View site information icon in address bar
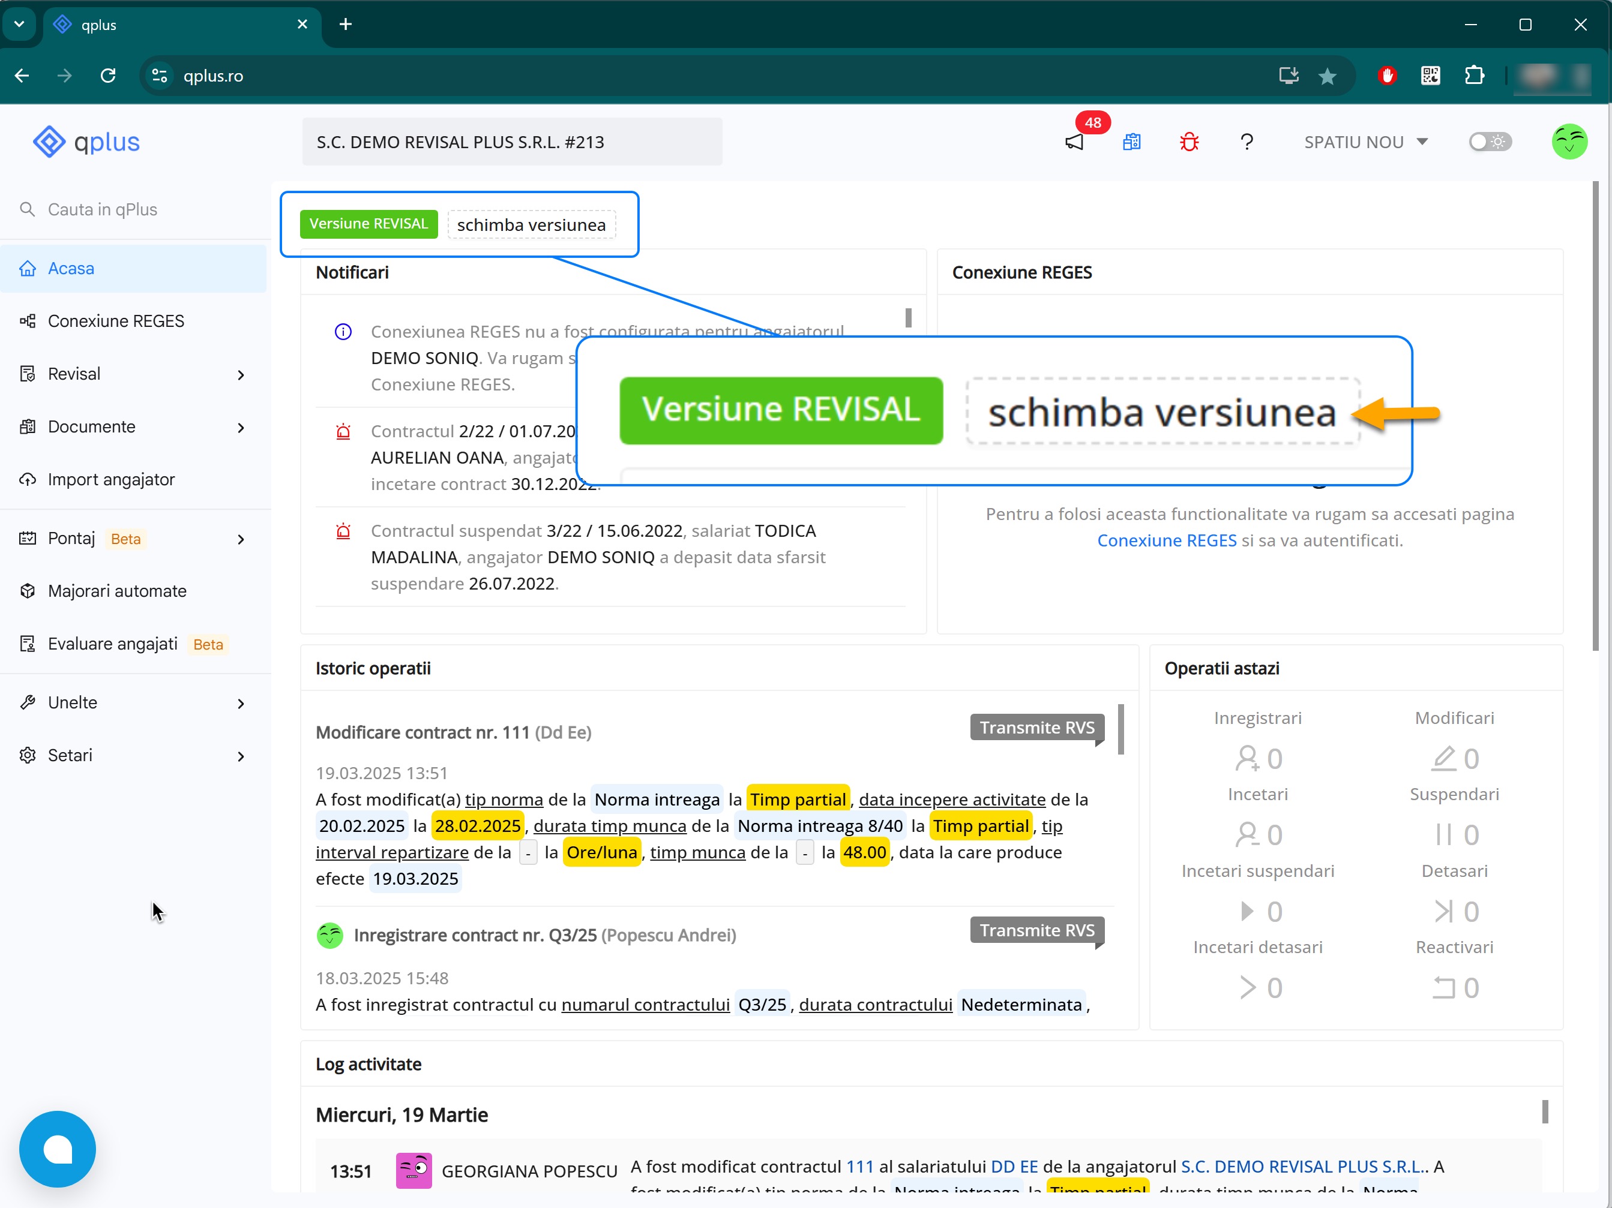This screenshot has height=1208, width=1612. coord(160,76)
